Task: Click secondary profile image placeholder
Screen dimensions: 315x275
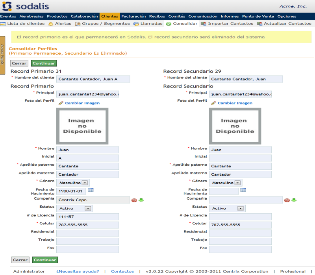Action: tap(235, 126)
